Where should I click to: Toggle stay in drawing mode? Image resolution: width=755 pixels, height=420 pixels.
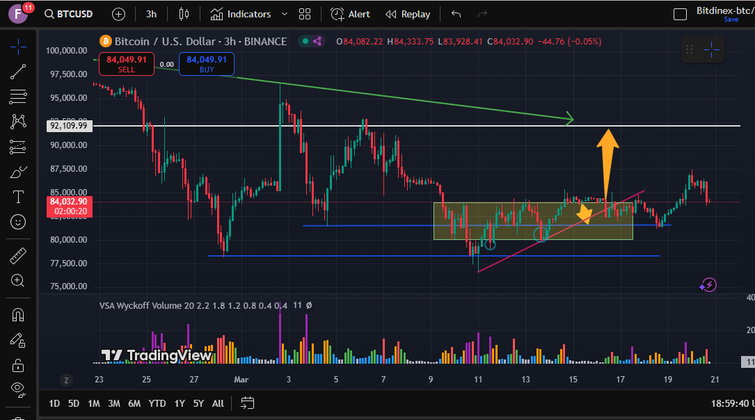tap(18, 341)
